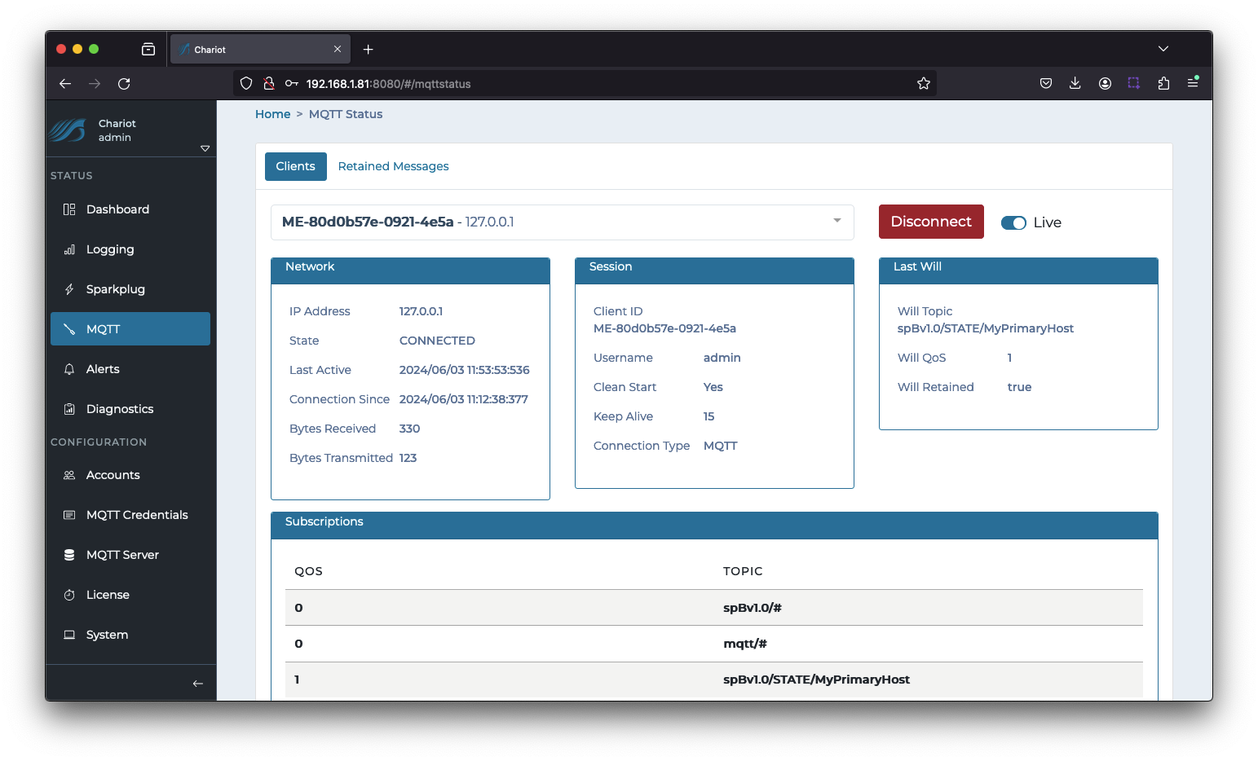Open MQTT Credentials page

pyautogui.click(x=130, y=515)
